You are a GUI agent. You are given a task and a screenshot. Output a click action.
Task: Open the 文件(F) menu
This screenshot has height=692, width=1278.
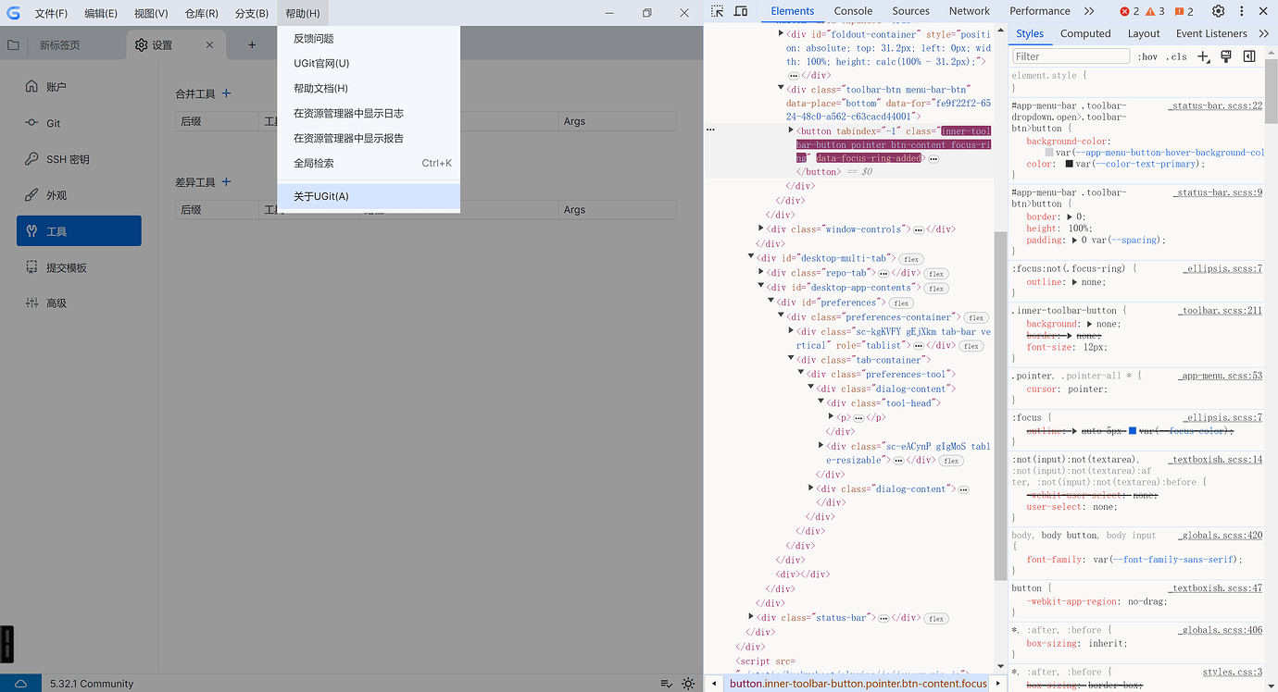[52, 14]
